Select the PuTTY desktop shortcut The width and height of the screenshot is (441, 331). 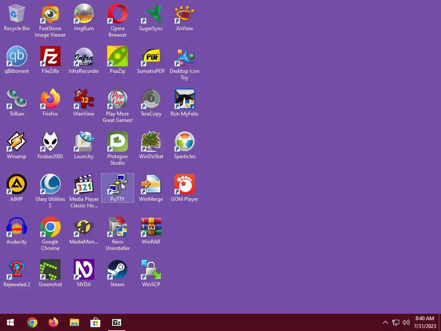click(x=118, y=188)
